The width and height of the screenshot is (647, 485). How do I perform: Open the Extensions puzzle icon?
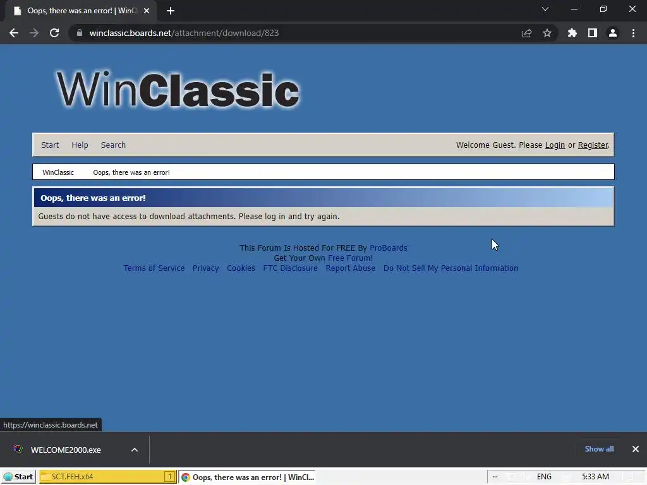(572, 33)
